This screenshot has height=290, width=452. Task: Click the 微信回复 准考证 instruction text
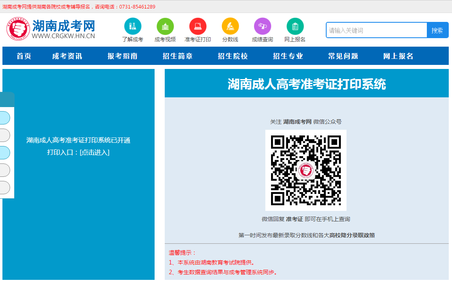(306, 219)
